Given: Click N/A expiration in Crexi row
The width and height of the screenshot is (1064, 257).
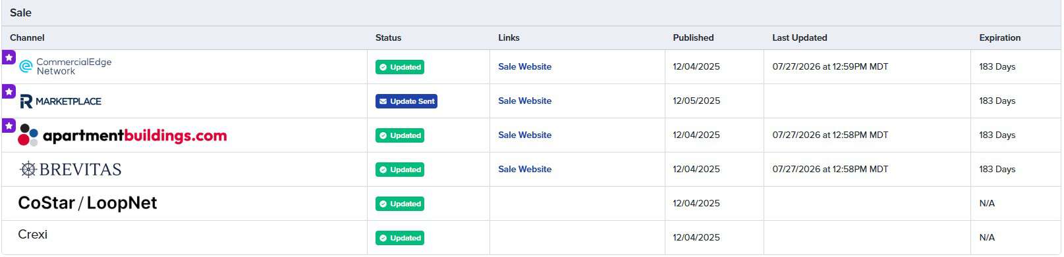Looking at the screenshot, I should [987, 237].
